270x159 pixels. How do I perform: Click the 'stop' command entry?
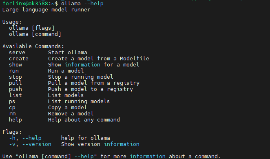[15, 77]
